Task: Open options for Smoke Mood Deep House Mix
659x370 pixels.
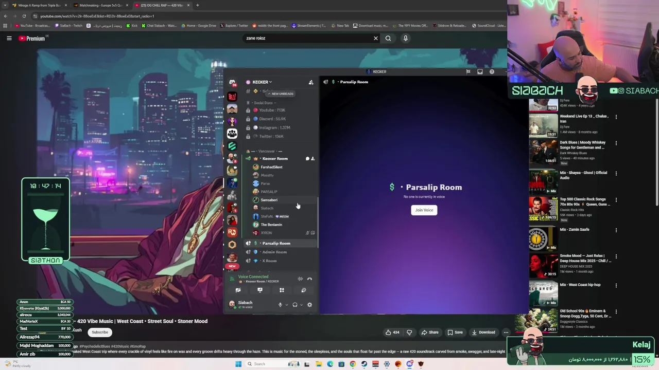Action: 616,256
